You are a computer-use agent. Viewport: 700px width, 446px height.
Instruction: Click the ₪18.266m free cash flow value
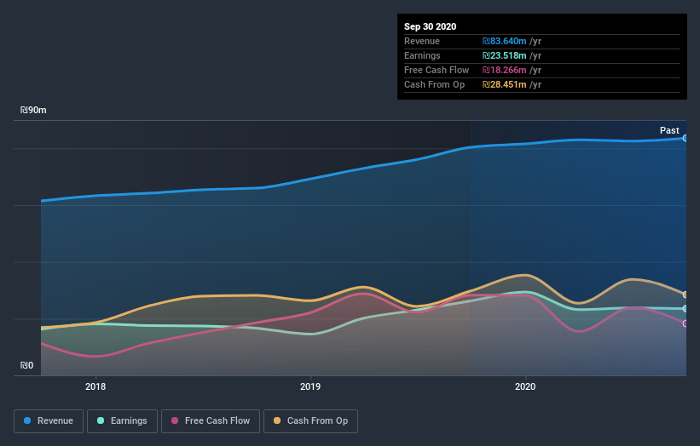coord(504,70)
